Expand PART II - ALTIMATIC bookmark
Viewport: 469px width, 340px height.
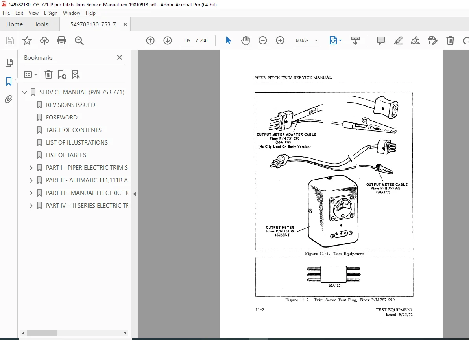pos(31,180)
